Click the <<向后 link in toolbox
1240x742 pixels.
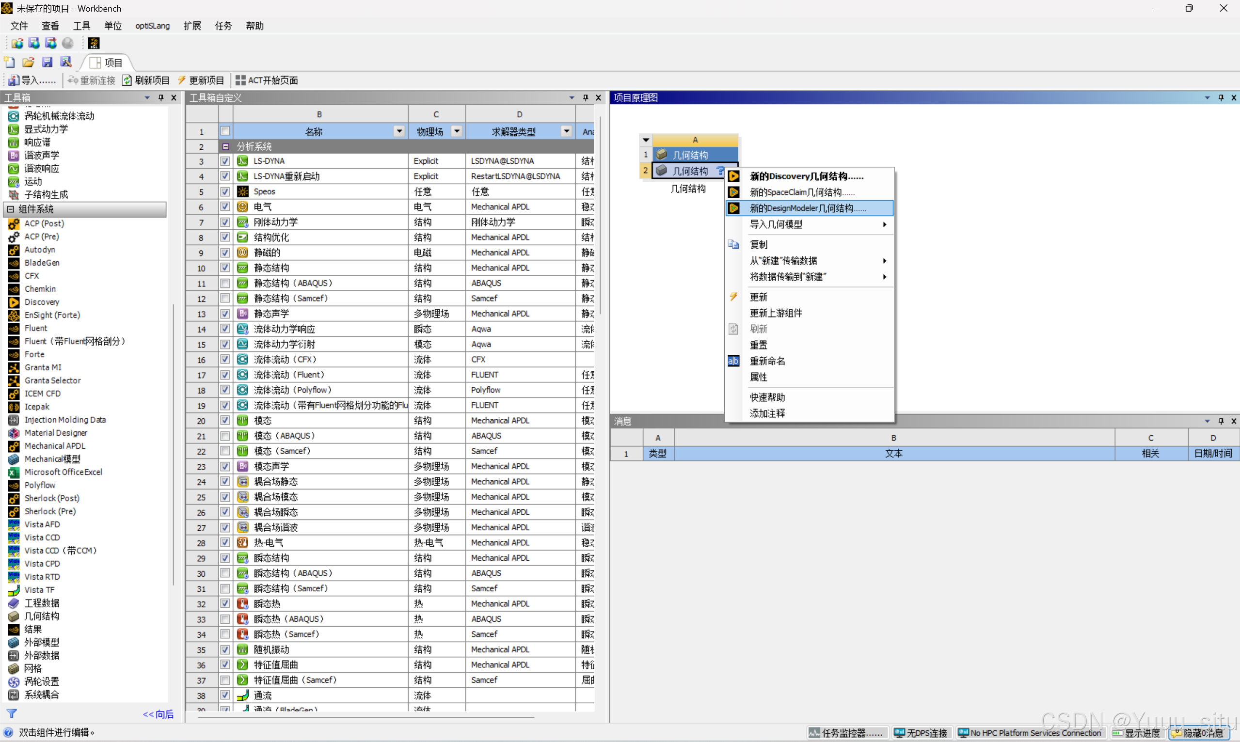tap(158, 714)
